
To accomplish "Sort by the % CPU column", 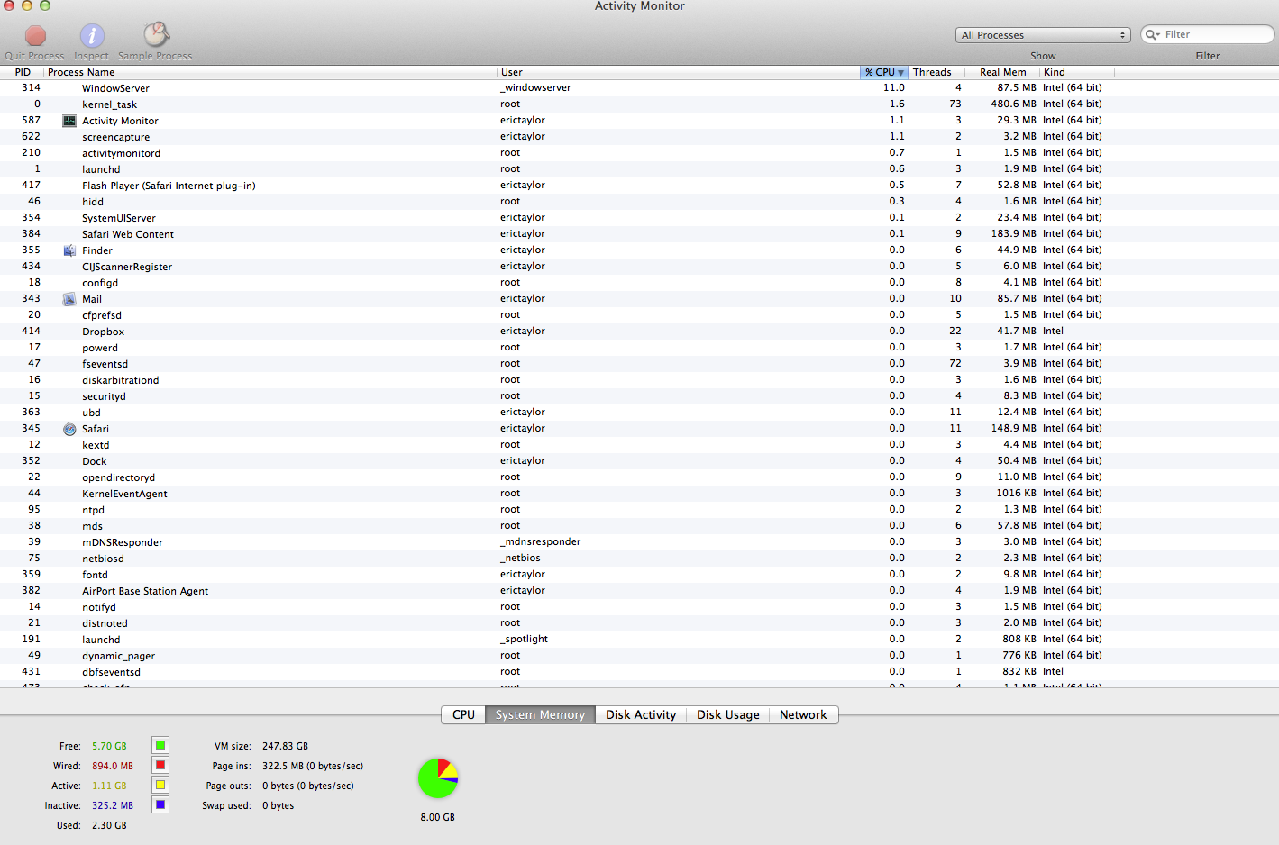I will point(884,72).
